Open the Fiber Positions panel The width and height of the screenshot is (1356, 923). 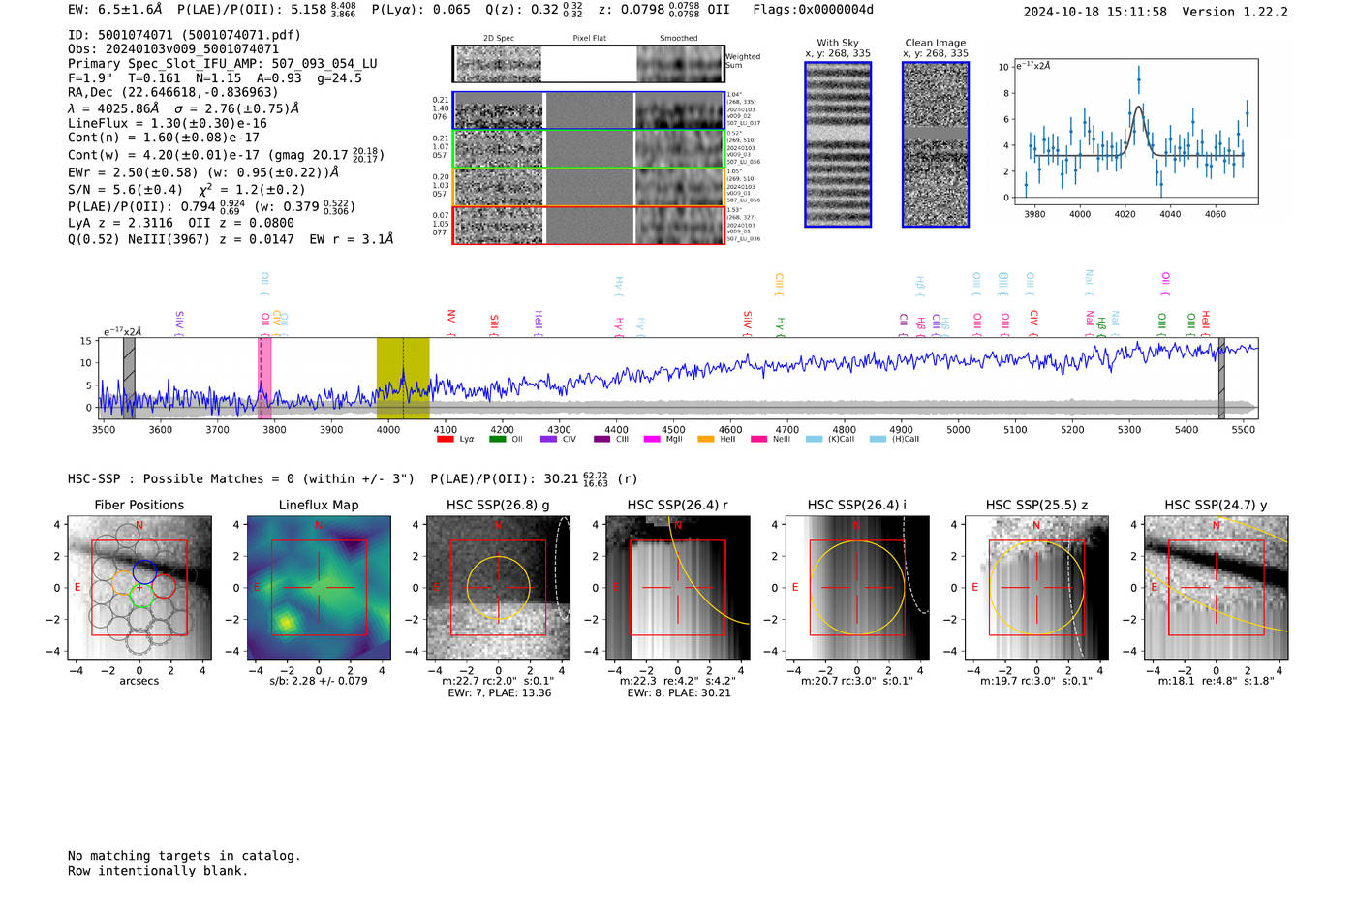click(x=139, y=587)
